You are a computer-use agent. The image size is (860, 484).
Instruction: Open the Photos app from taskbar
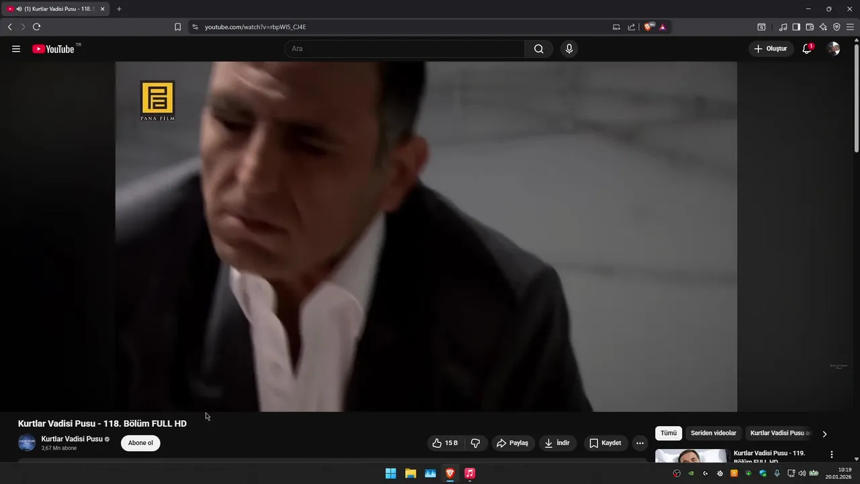[x=430, y=473]
